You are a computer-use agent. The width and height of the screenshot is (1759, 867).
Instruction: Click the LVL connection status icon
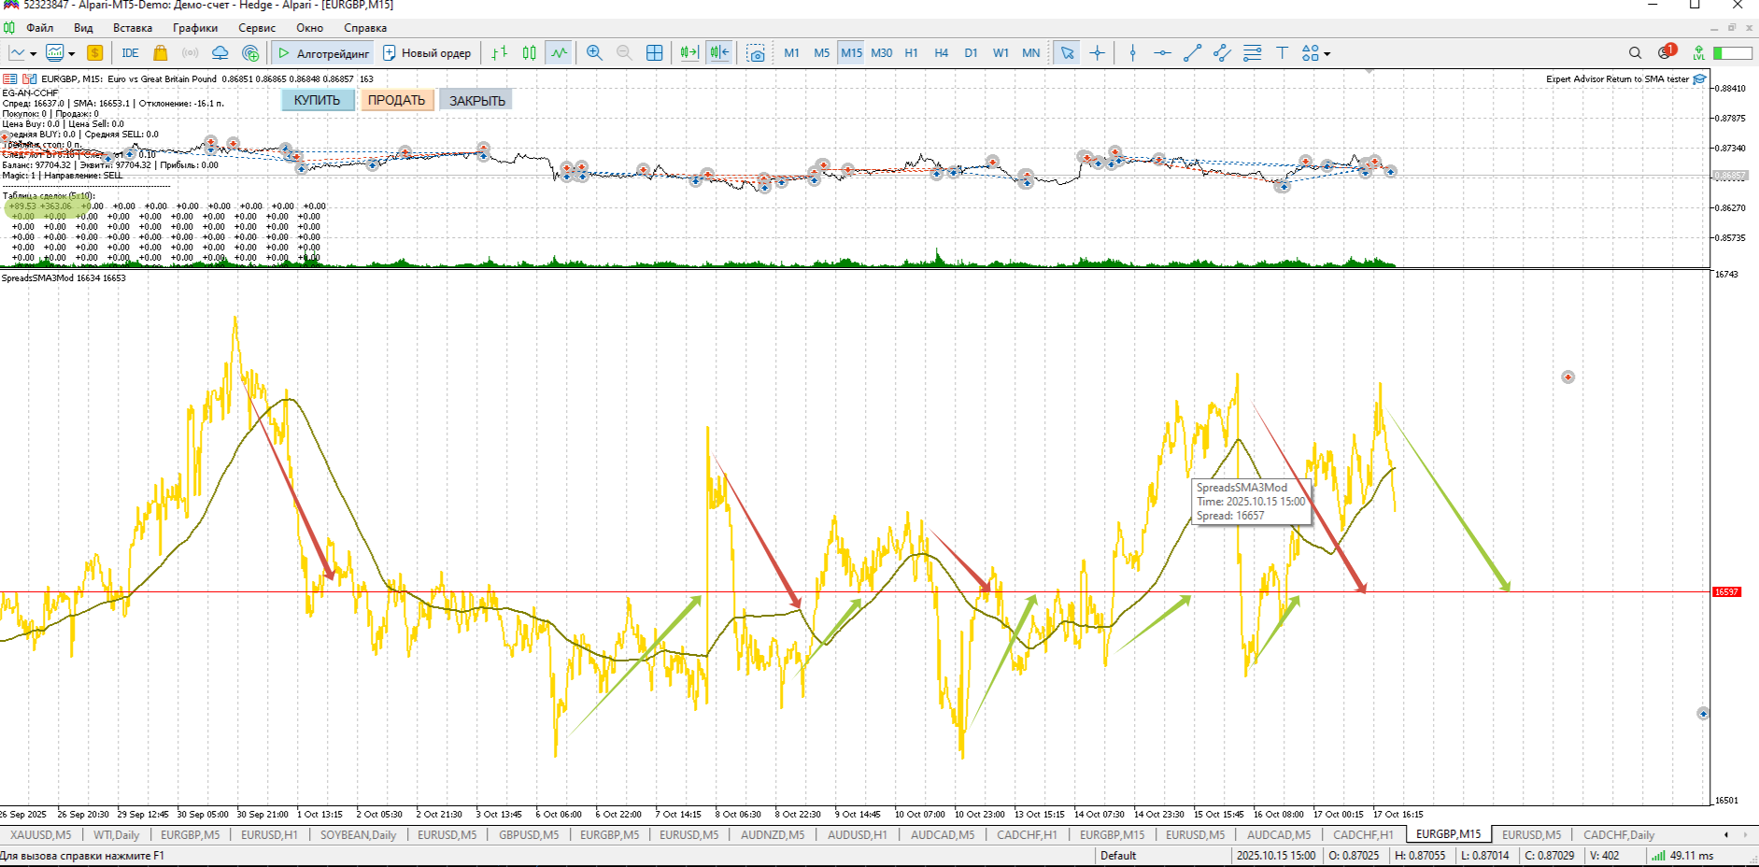pyautogui.click(x=1699, y=53)
